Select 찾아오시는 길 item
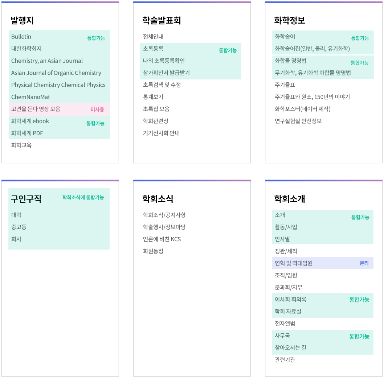The image size is (384, 378). tap(290, 348)
